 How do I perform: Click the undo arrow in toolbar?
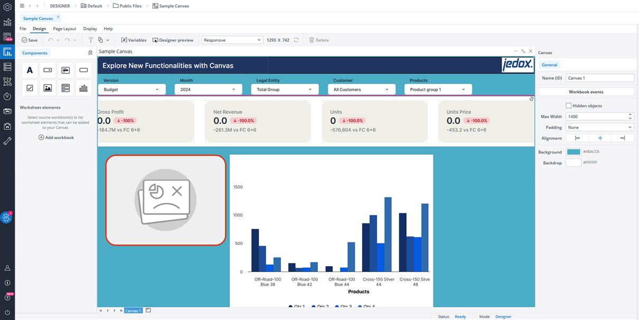[x=51, y=40]
